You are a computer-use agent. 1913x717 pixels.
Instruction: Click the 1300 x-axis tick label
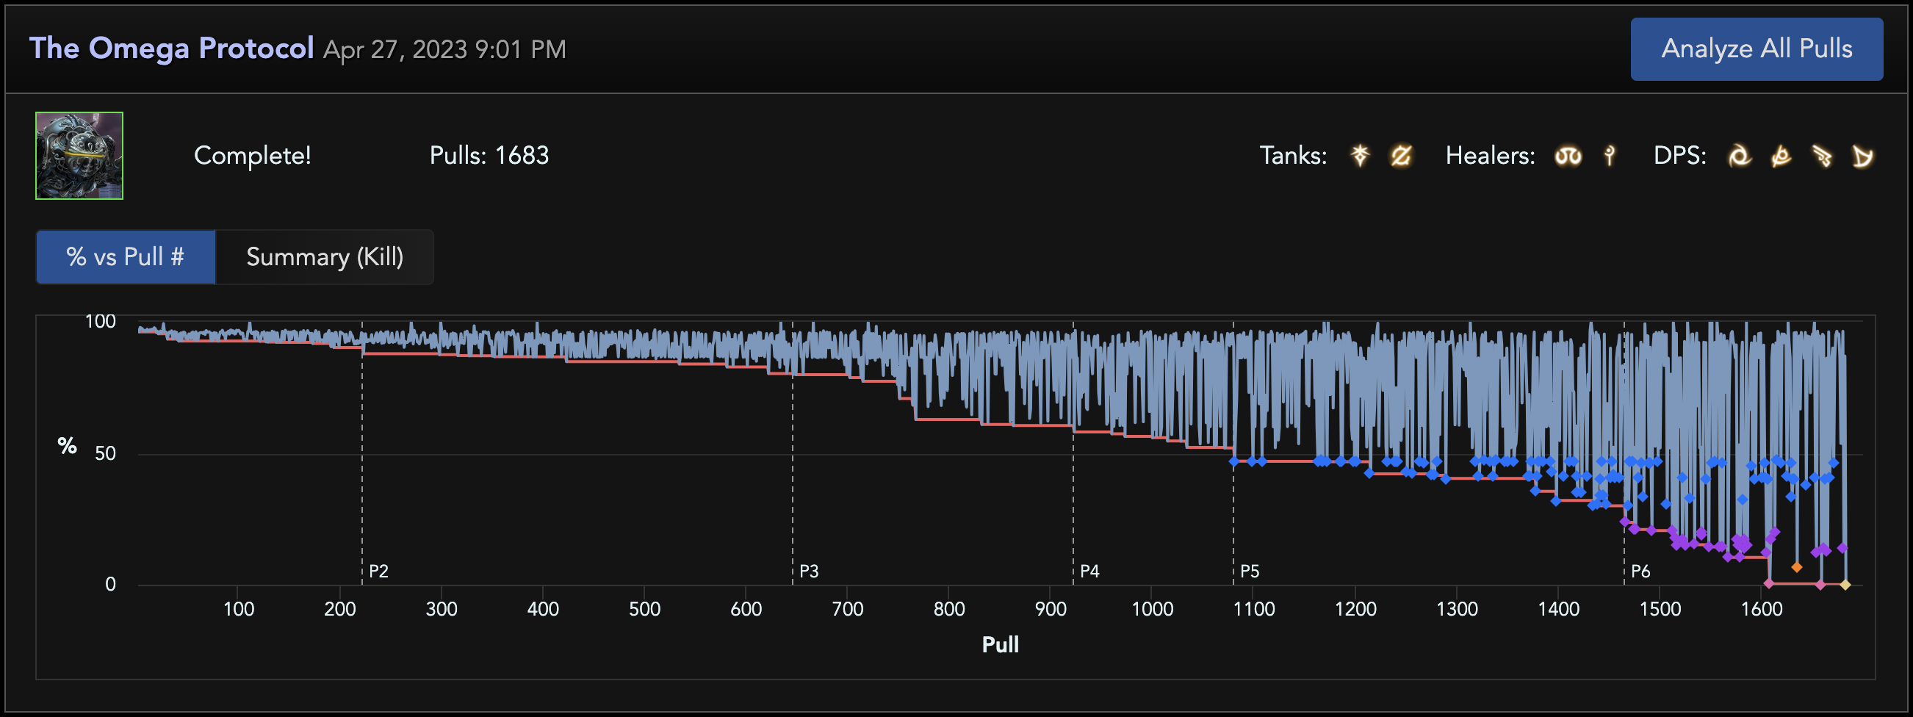(1457, 609)
